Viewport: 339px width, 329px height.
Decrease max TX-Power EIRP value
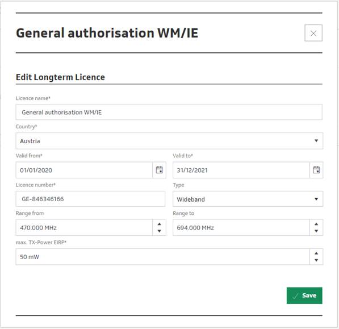pos(316,260)
